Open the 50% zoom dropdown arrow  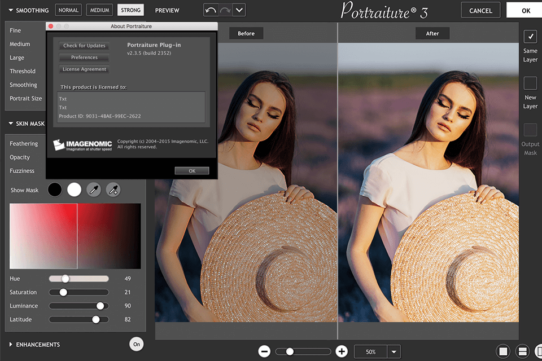pyautogui.click(x=394, y=351)
